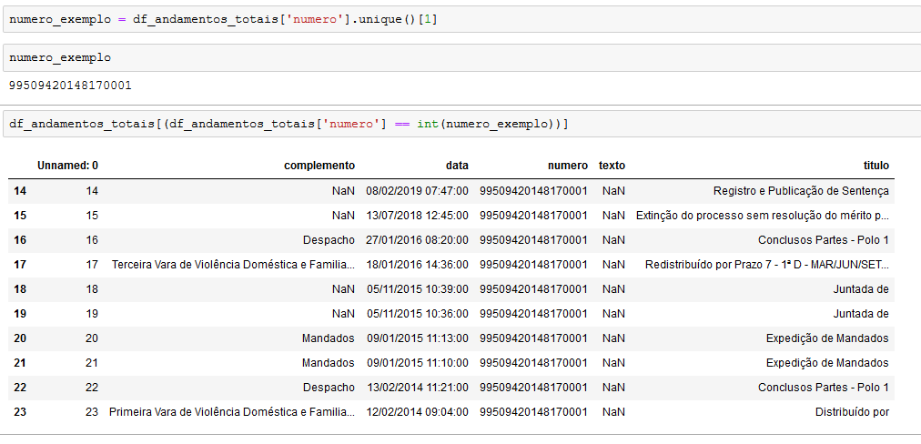This screenshot has height=444, width=921.
Task: Click the 'numero' column header
Action: (x=568, y=166)
